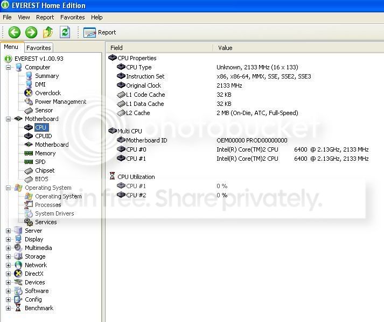Click the Config icon
This screenshot has width=384, height=322.
tap(18, 299)
